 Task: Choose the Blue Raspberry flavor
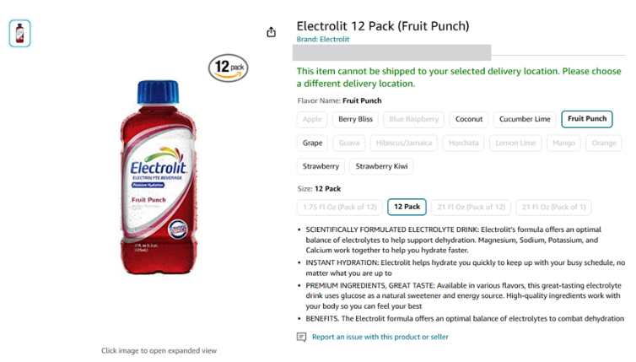pos(413,119)
